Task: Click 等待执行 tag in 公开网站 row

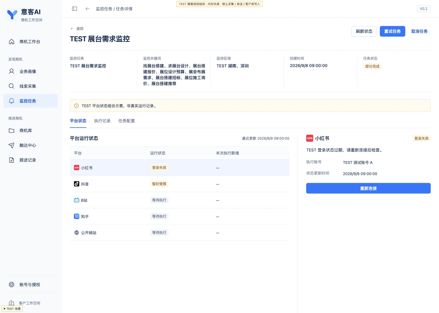Action: coord(159,233)
